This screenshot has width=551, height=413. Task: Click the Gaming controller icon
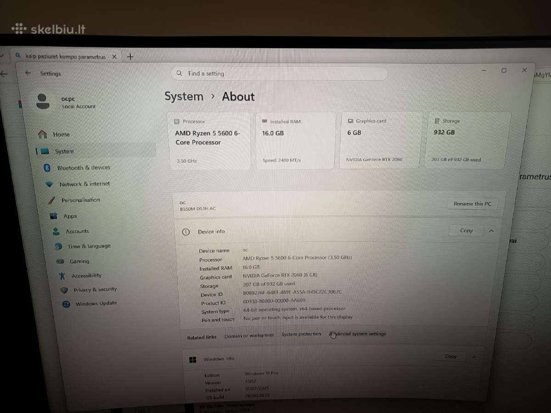coord(60,261)
